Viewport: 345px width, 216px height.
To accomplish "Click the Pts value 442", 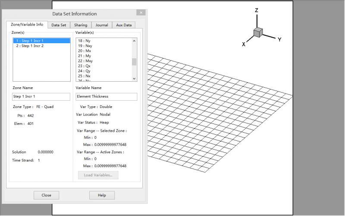I will (31, 116).
